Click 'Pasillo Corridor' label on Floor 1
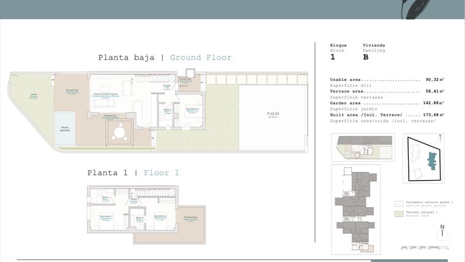The height and width of the screenshot is (262, 465). pos(134,201)
